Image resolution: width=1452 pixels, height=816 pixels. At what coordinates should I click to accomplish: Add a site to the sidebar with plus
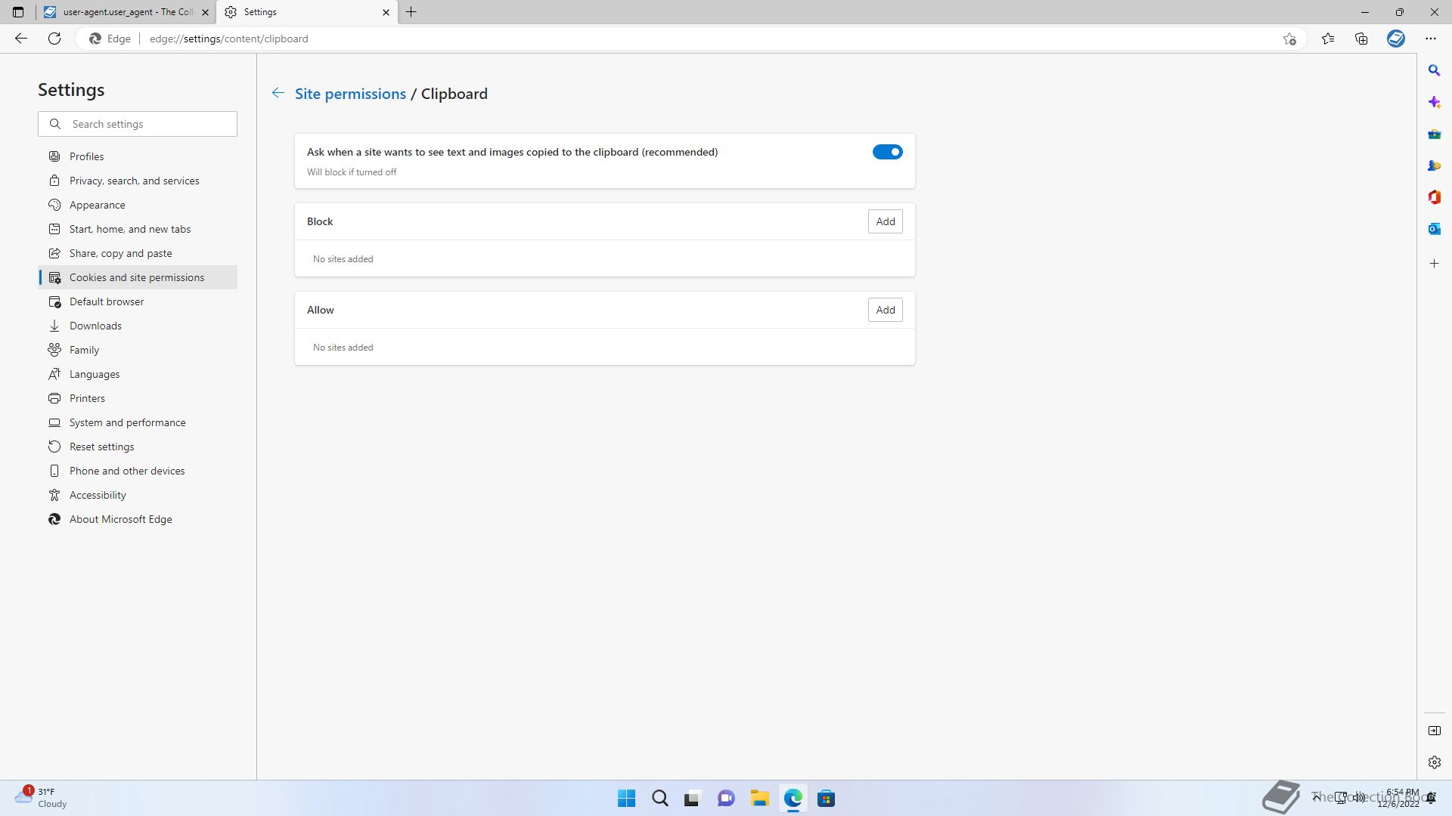click(x=1434, y=264)
